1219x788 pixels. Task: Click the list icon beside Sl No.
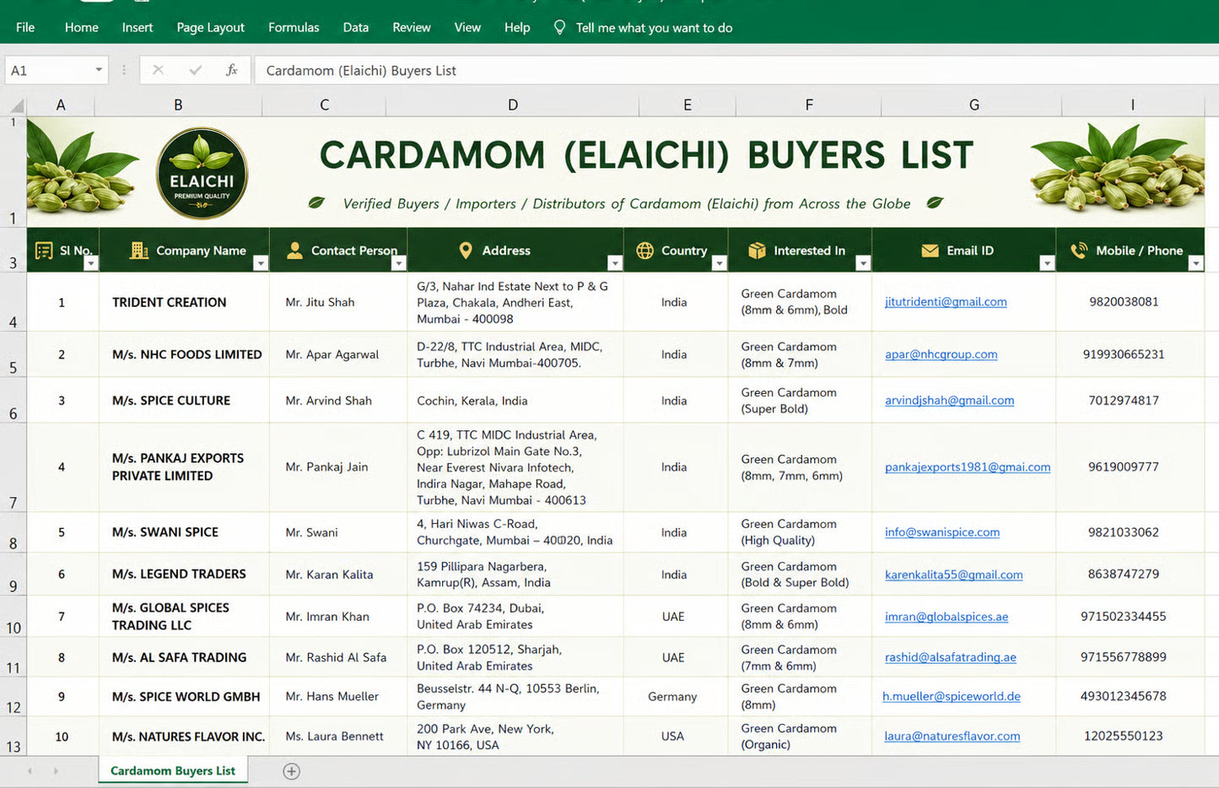[44, 251]
